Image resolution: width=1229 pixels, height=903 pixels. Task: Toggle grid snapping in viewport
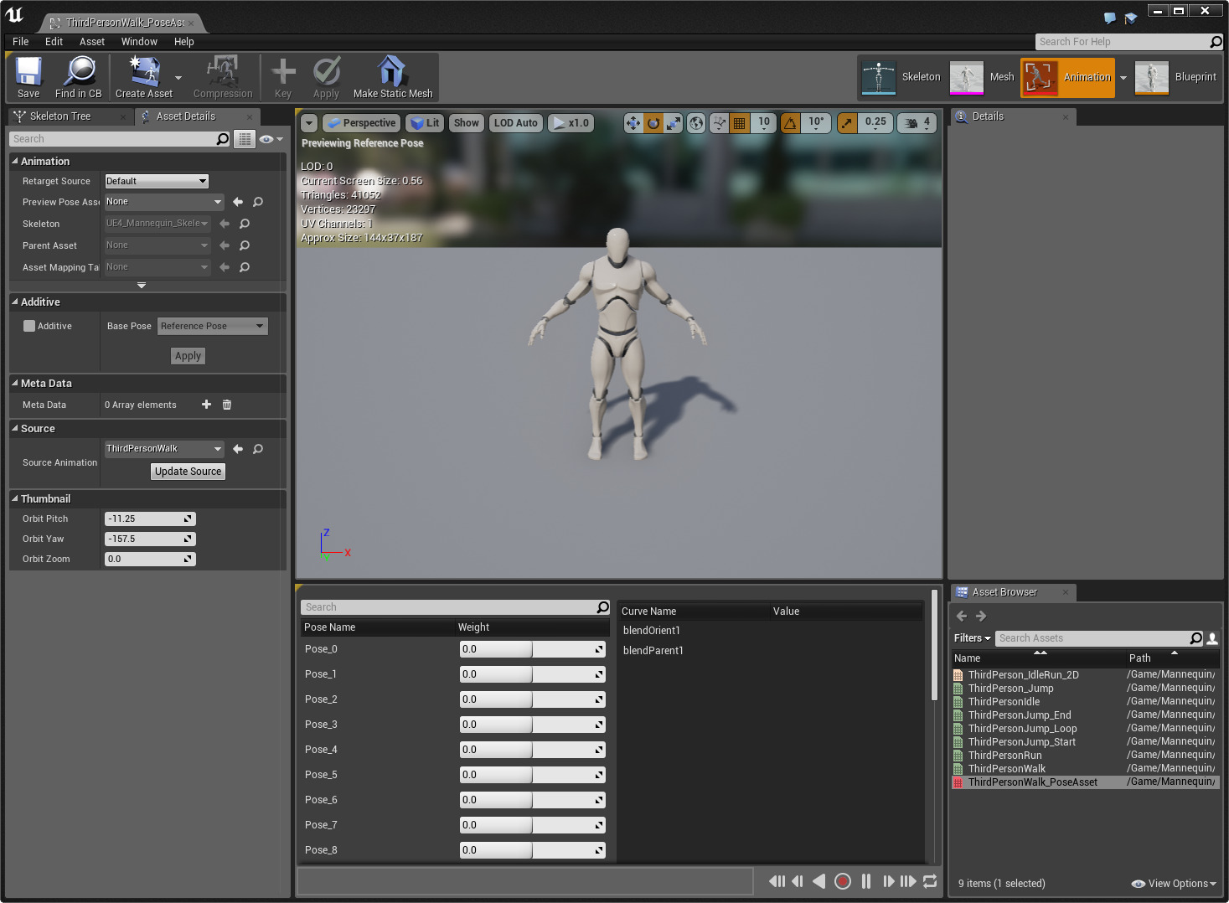739,123
